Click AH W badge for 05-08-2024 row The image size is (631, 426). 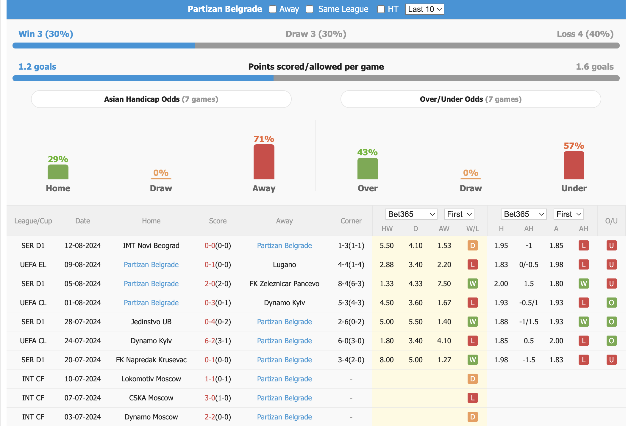click(x=584, y=284)
